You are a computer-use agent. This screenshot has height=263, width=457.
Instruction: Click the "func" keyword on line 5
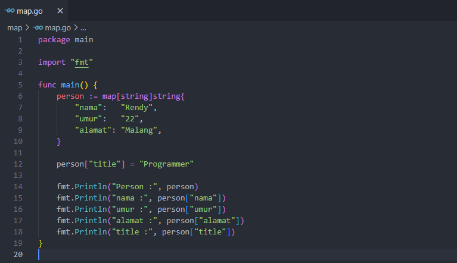click(x=47, y=85)
